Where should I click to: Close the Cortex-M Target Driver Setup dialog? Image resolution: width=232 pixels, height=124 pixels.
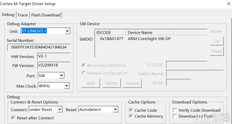pyautogui.click(x=229, y=4)
